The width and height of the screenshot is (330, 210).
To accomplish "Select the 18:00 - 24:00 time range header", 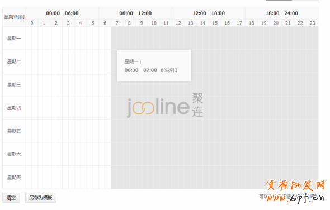I will (282, 13).
